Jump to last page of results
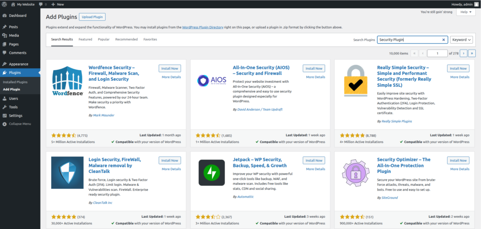The width and height of the screenshot is (481, 229). click(472, 53)
